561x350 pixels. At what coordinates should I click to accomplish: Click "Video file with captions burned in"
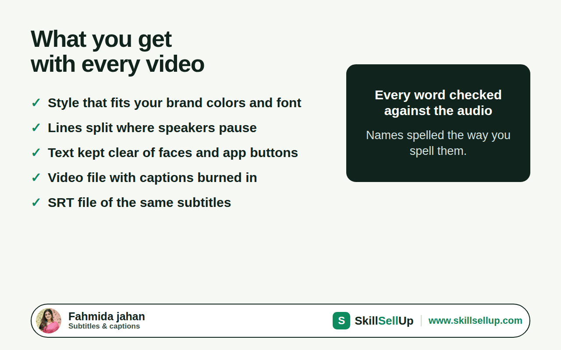coord(153,178)
